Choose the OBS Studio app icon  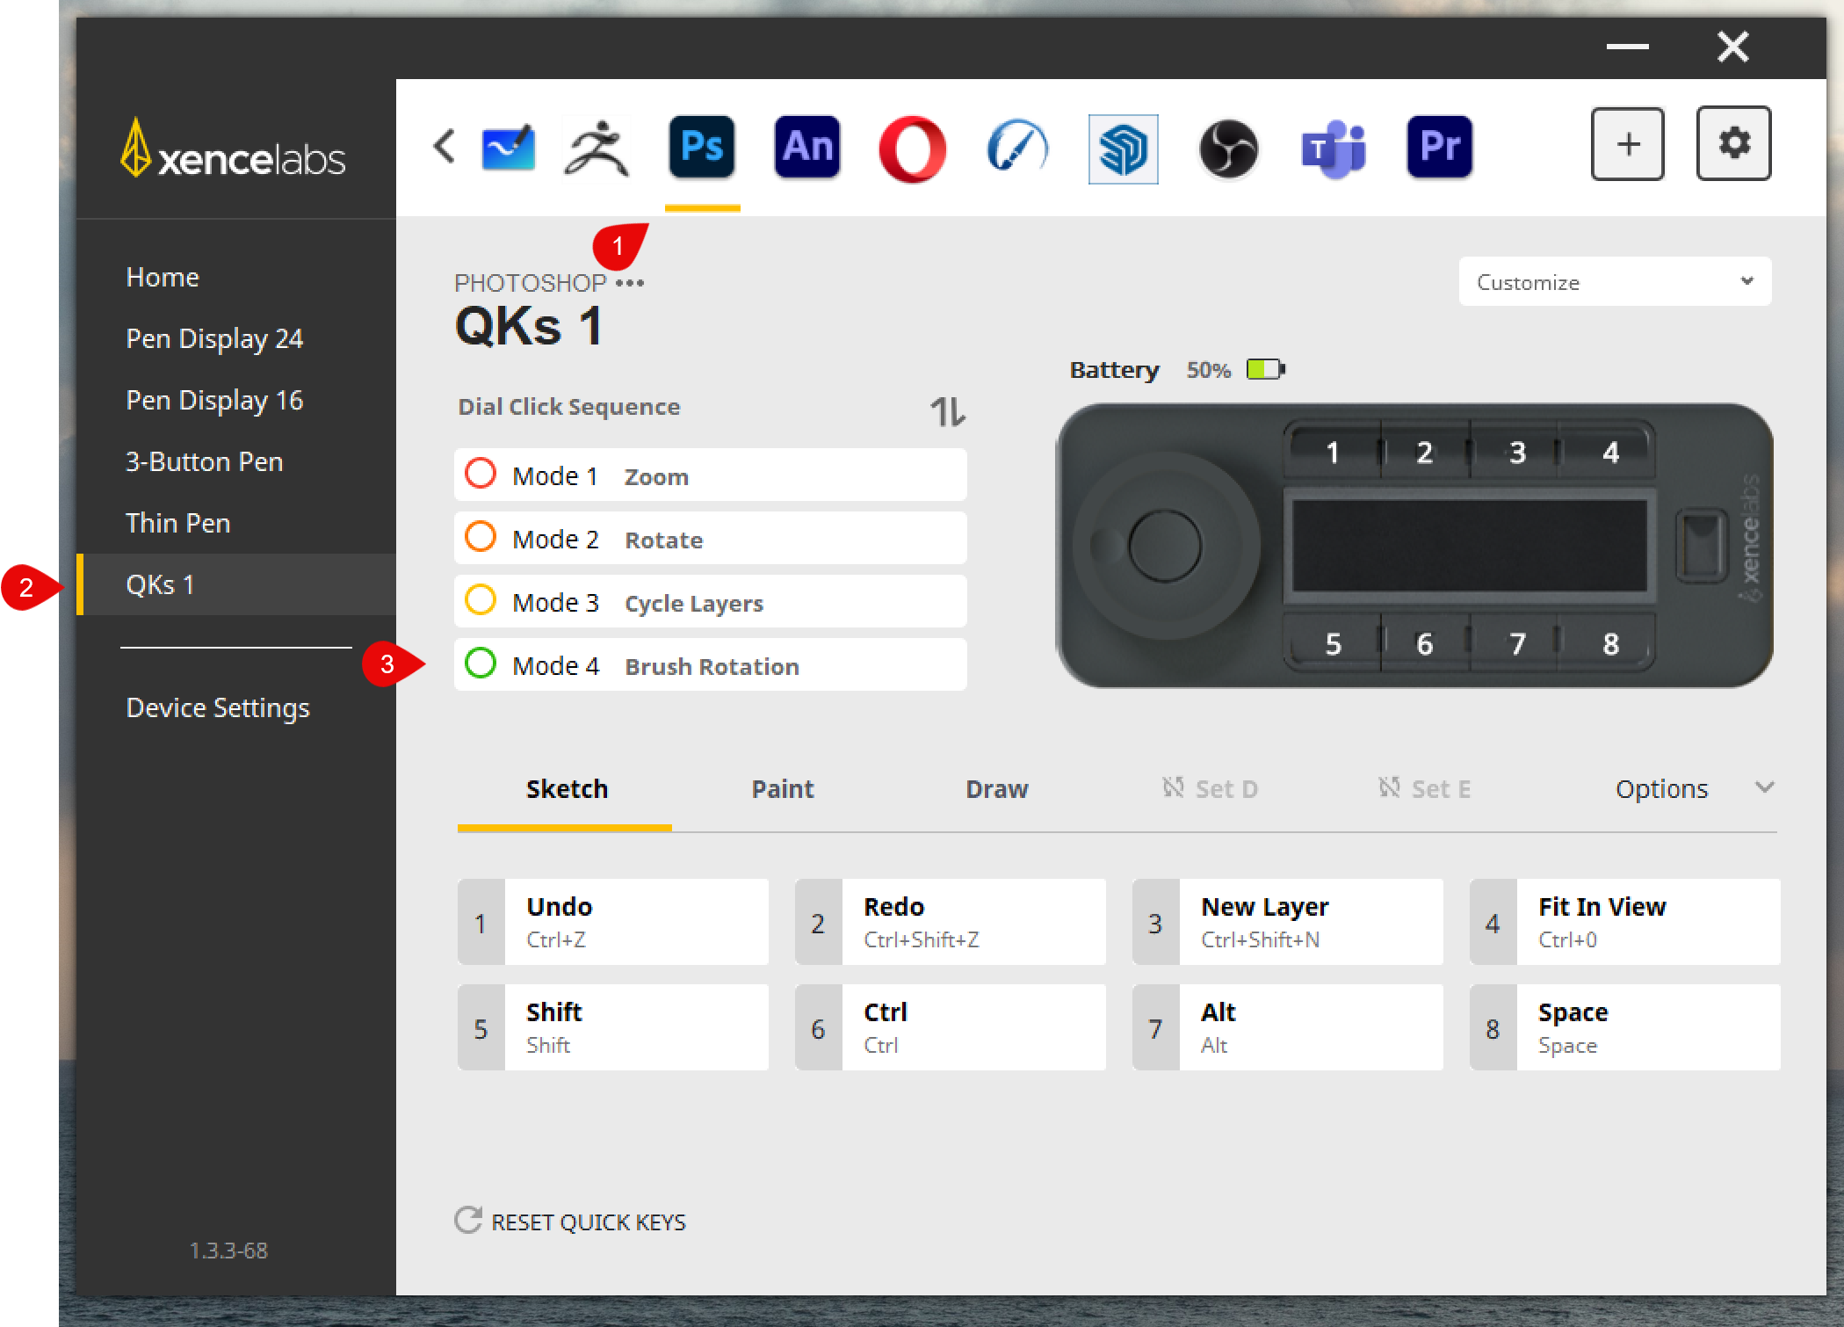coord(1228,148)
